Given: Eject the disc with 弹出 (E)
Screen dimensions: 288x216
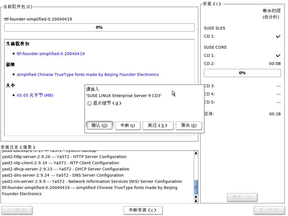Looking at the screenshot, I should 189,126.
